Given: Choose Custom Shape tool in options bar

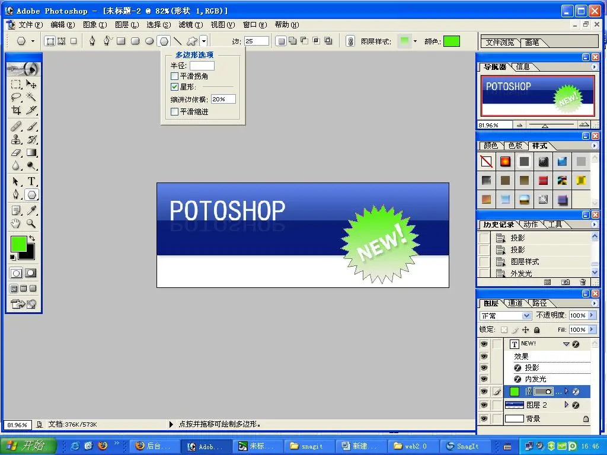Looking at the screenshot, I should coord(191,41).
